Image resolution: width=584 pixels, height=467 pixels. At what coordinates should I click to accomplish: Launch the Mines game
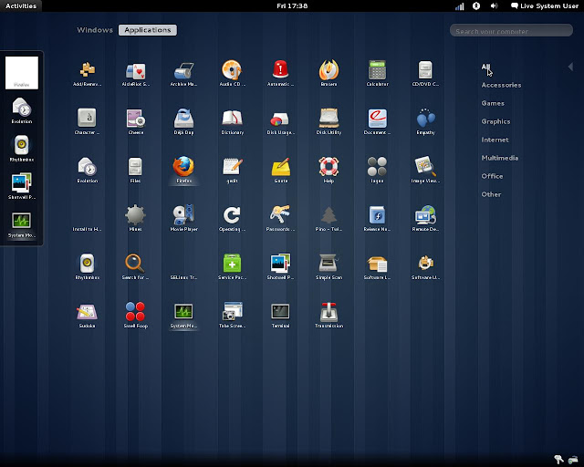136,215
